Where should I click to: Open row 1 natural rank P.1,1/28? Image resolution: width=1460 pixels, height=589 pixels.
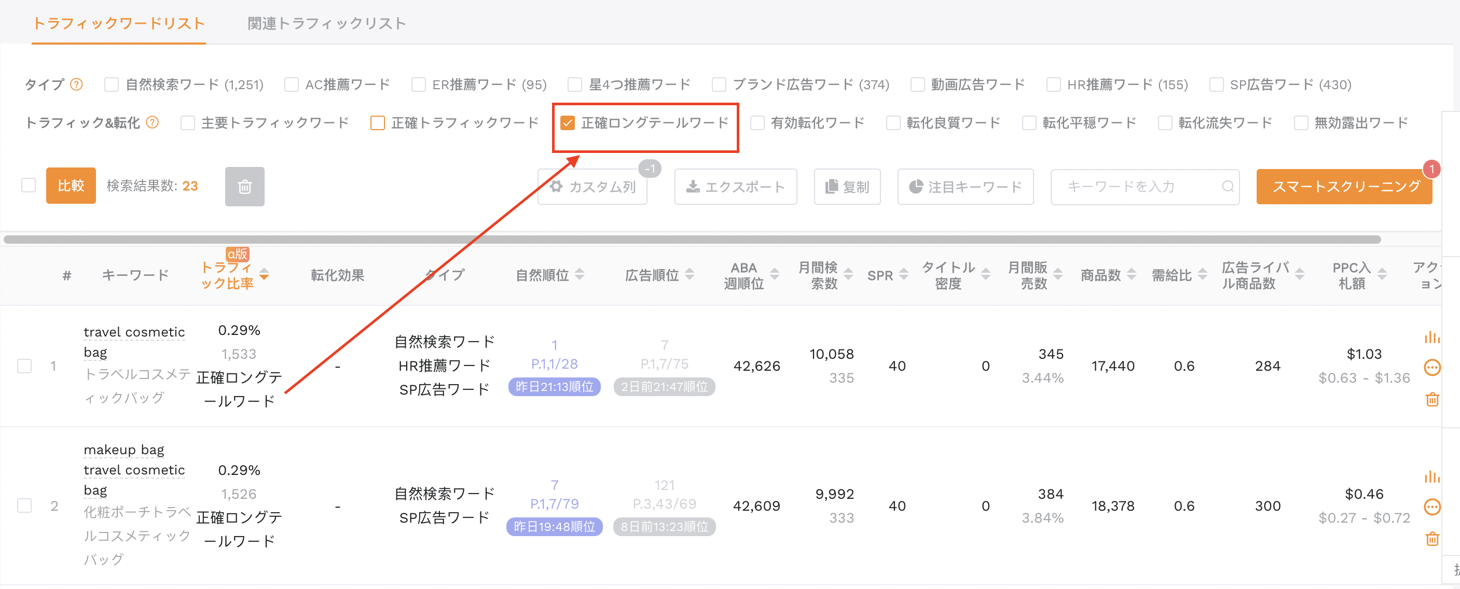(x=554, y=363)
